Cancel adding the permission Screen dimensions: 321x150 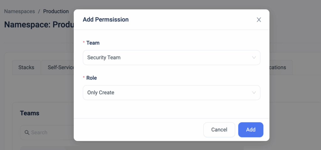219,130
